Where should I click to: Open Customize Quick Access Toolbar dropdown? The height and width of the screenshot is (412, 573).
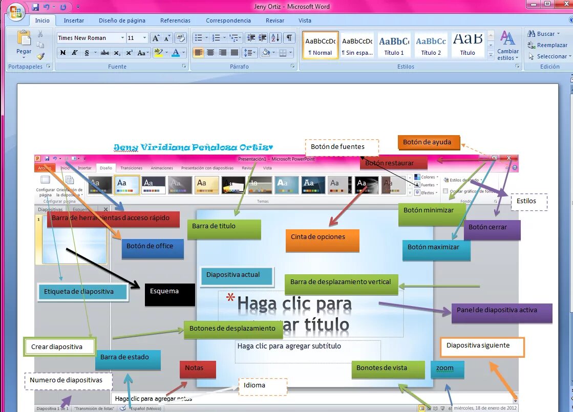(x=78, y=7)
